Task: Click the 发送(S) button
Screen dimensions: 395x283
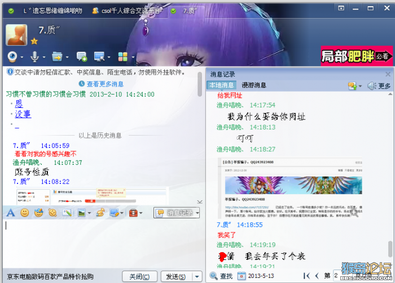Action: (x=176, y=277)
